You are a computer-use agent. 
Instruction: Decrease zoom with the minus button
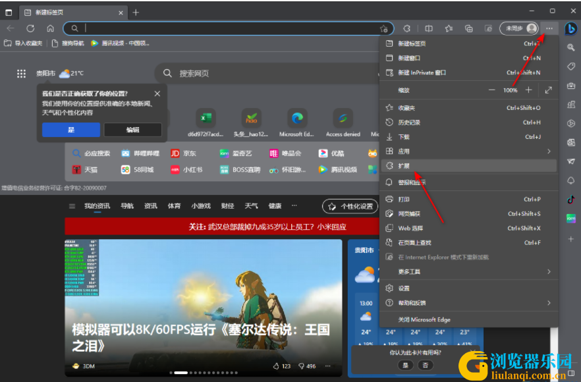pyautogui.click(x=491, y=90)
